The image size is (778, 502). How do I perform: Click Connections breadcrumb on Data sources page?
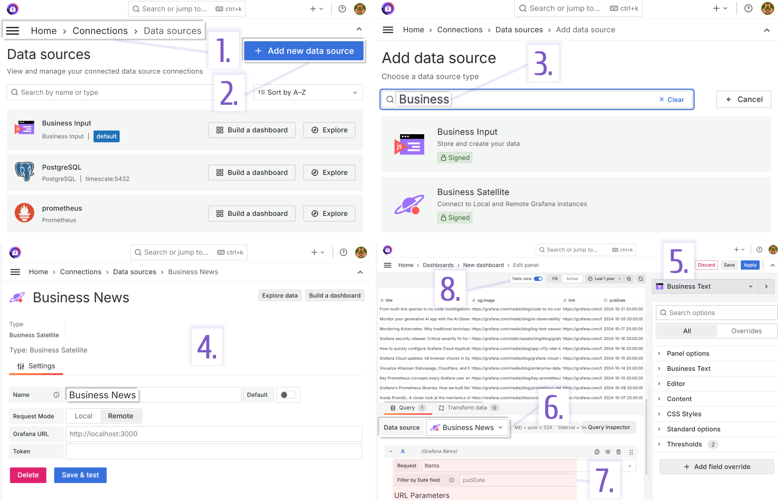tap(100, 31)
